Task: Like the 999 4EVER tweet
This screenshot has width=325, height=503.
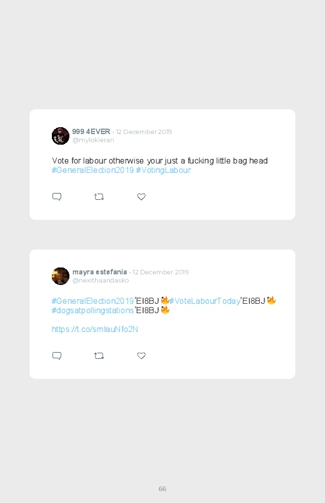Action: (x=141, y=197)
